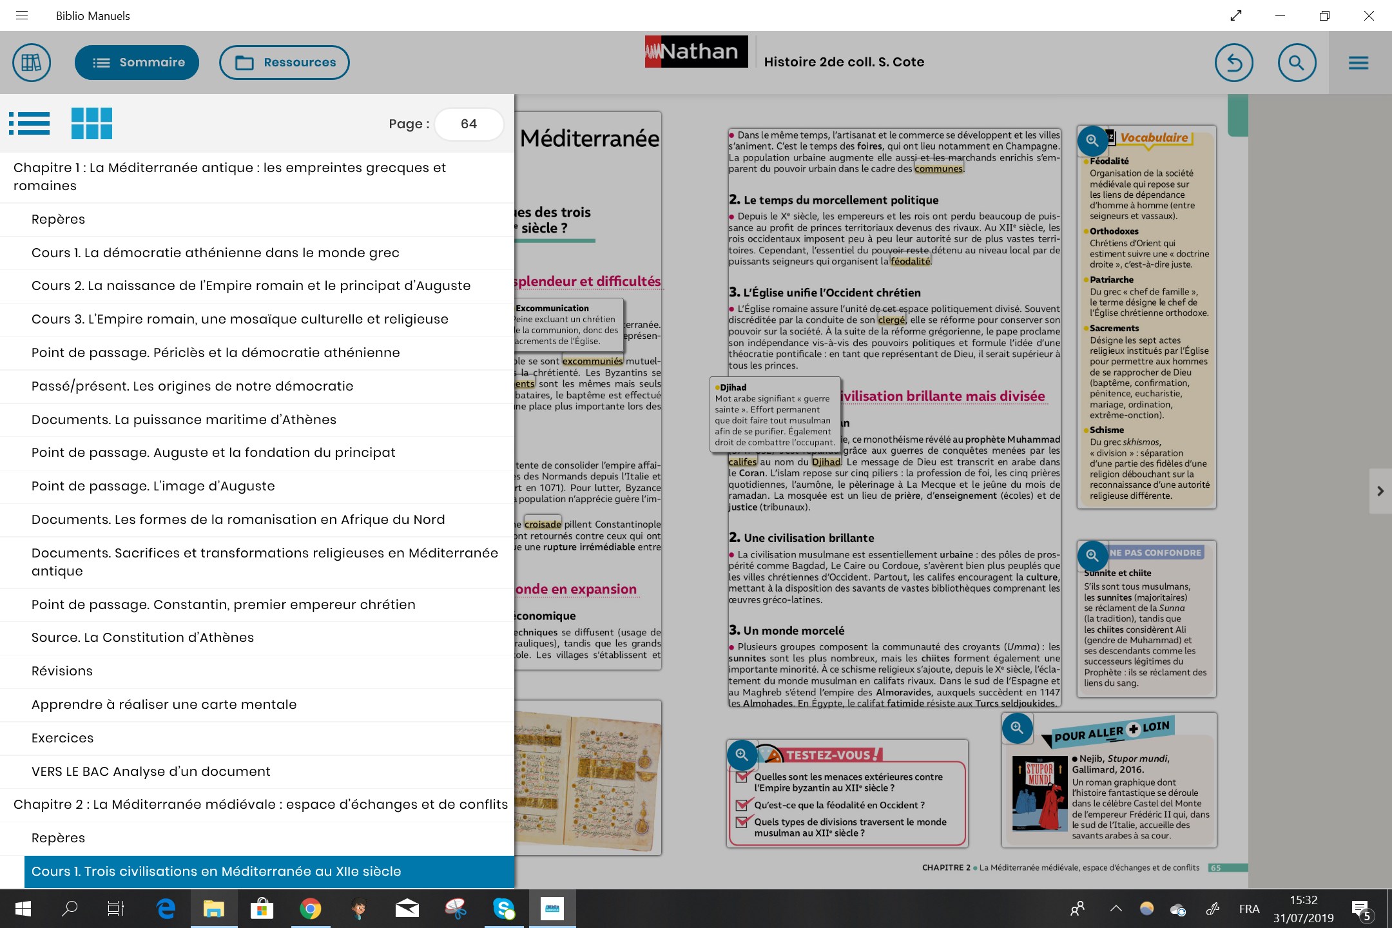Click the Sommaire button

click(137, 63)
